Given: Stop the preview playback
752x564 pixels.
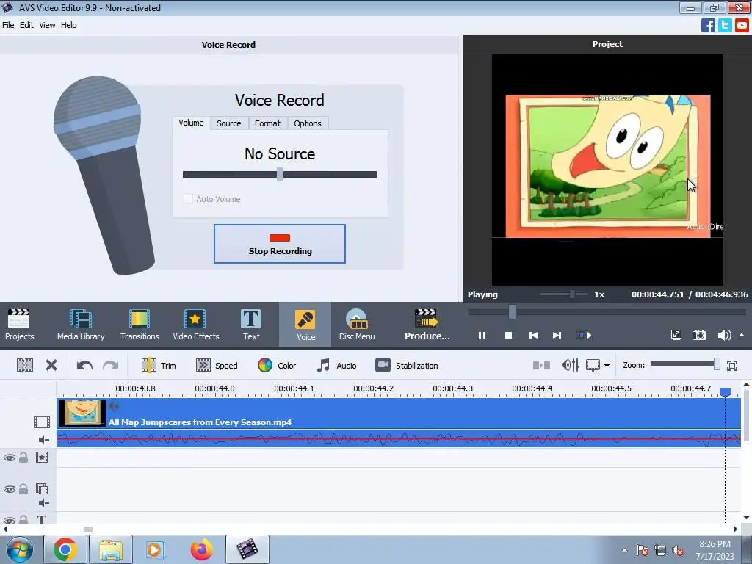Looking at the screenshot, I should (508, 335).
